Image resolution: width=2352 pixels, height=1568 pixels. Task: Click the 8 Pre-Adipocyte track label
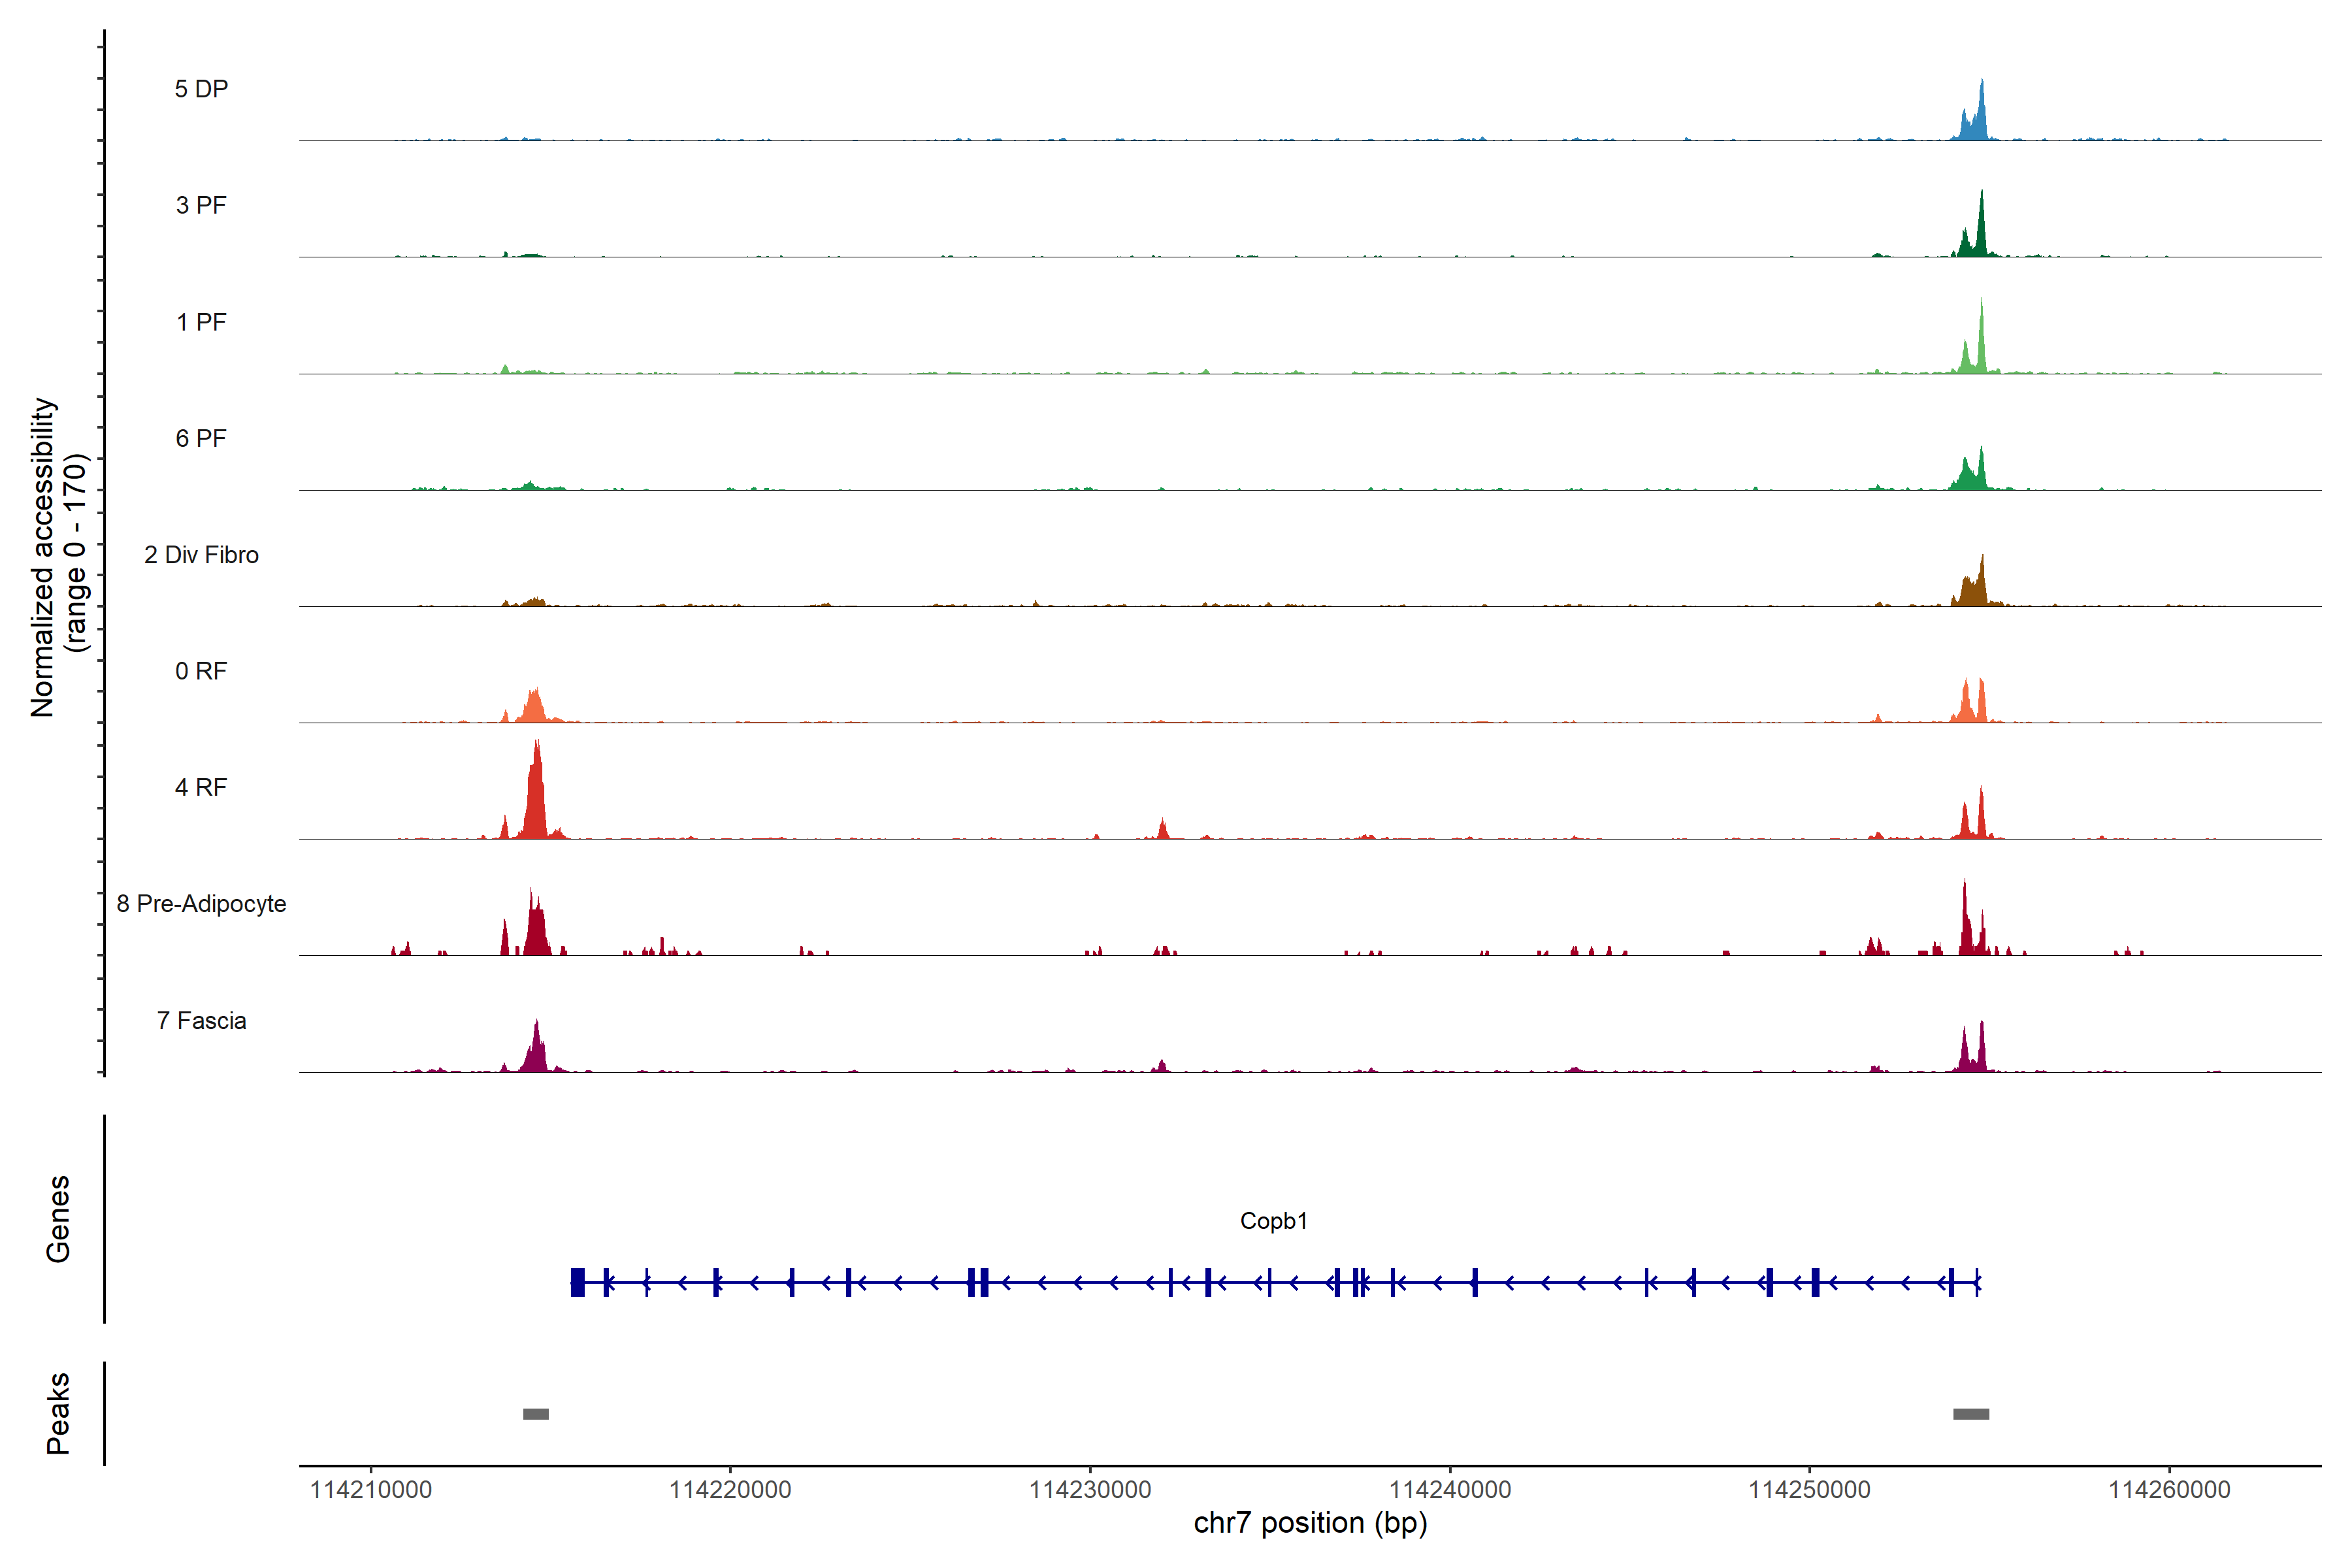[201, 904]
